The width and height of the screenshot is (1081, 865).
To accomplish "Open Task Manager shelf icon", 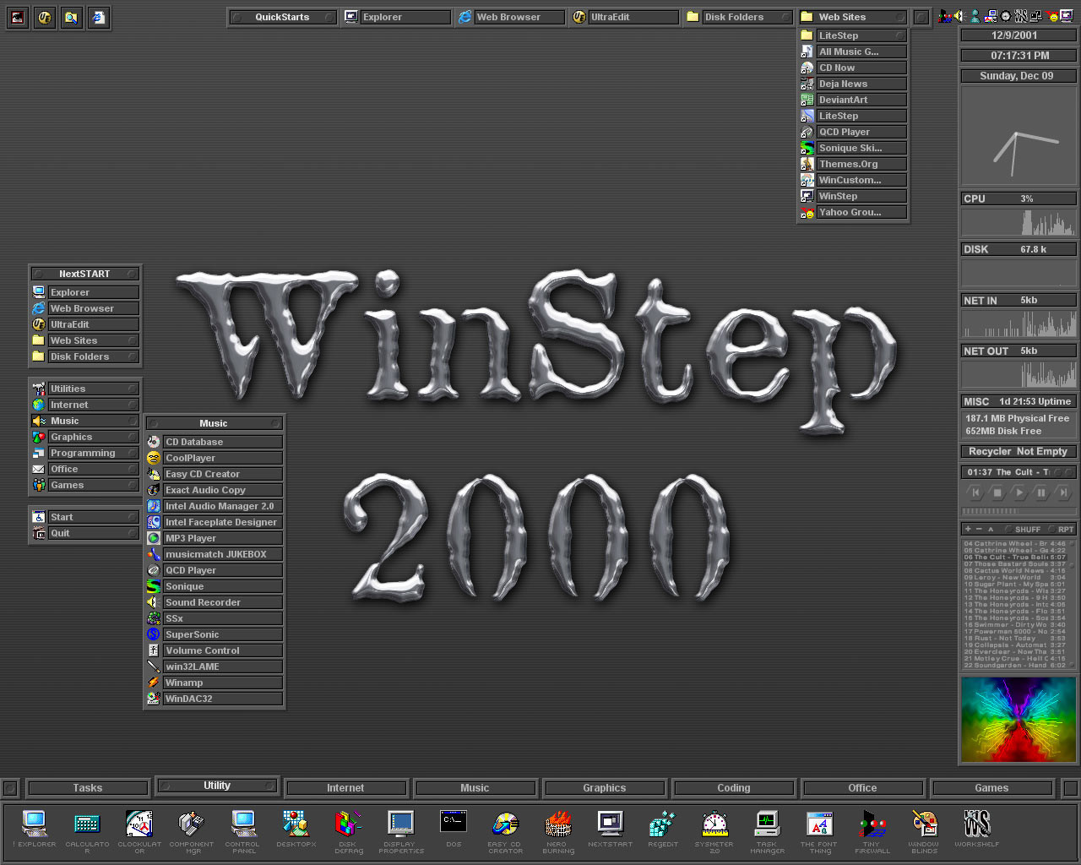I will coord(767,832).
